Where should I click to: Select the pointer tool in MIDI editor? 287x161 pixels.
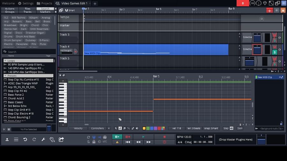[116, 128]
